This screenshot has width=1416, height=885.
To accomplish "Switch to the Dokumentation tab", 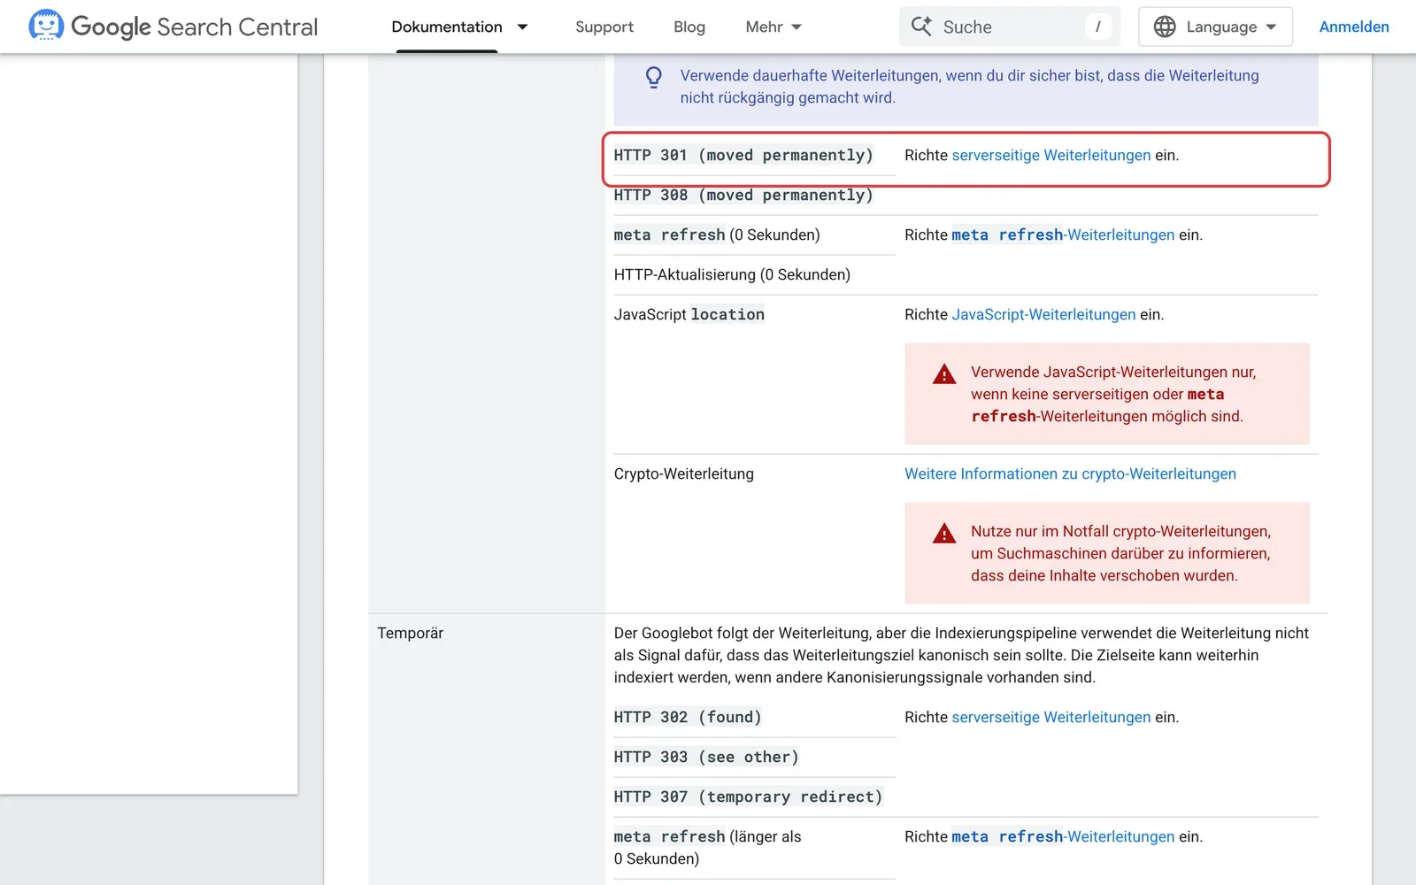I will [x=447, y=27].
